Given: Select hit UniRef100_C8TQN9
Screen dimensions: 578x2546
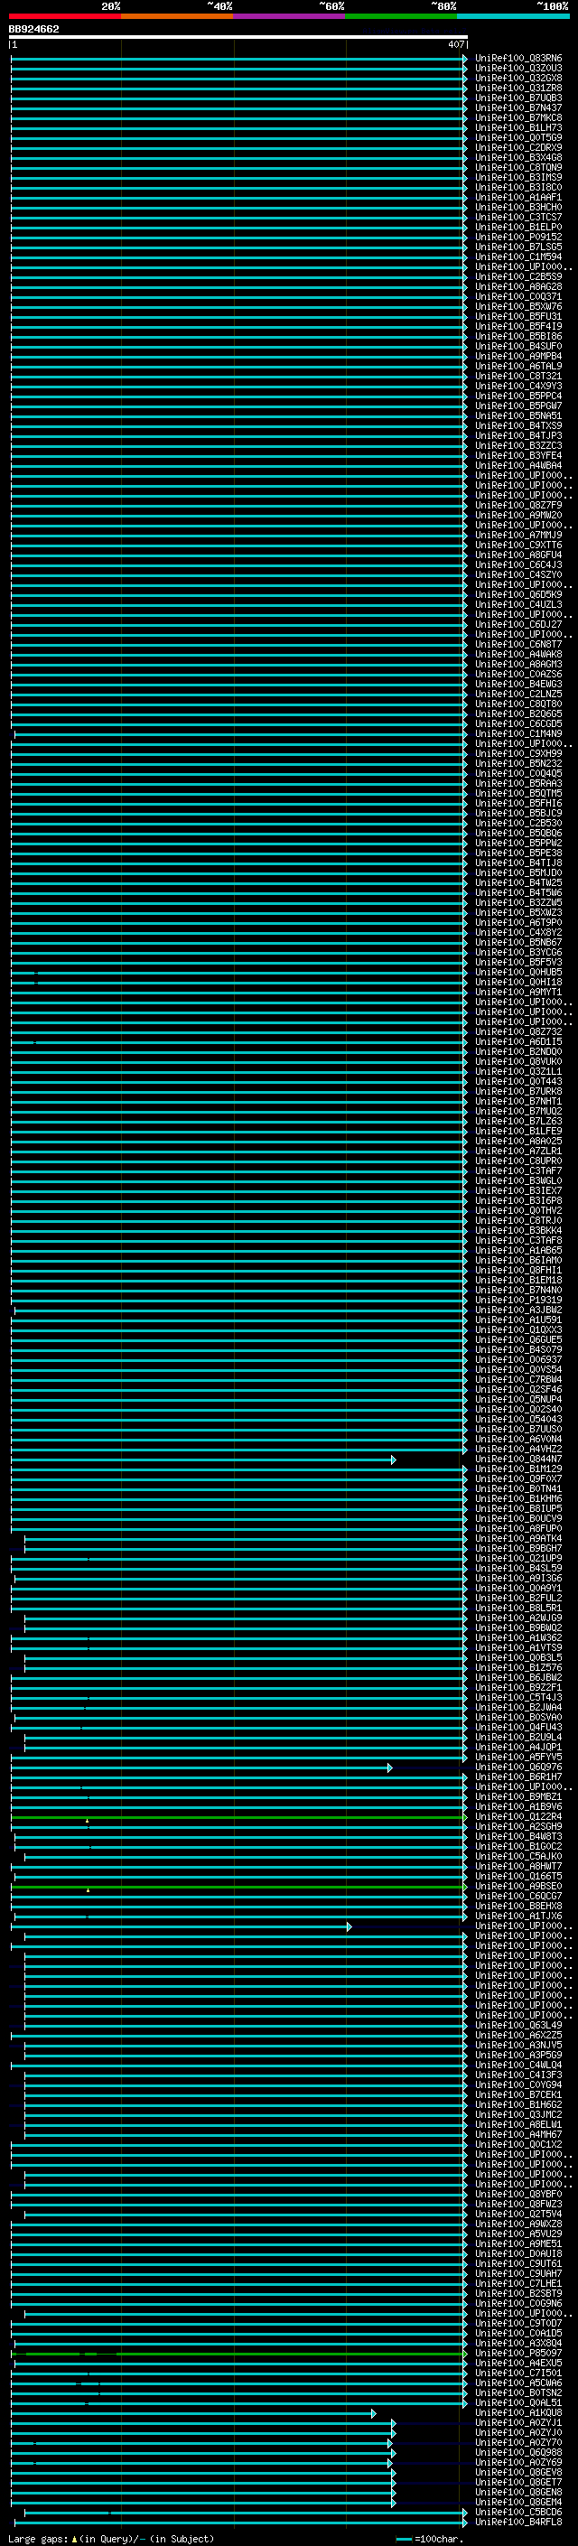Looking at the screenshot, I should tap(517, 168).
